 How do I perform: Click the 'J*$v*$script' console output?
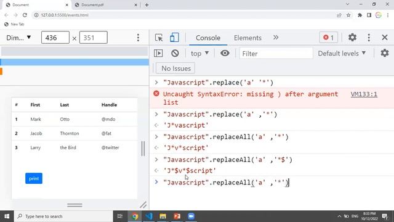190,171
